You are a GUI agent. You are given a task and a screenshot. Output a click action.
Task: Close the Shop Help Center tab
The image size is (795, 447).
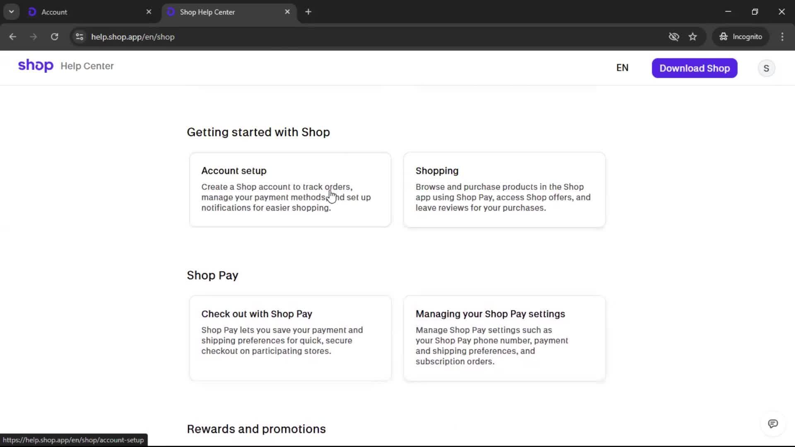[x=287, y=12]
